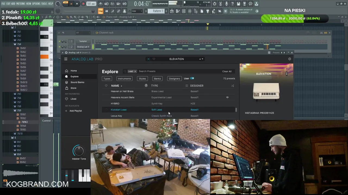Viewport: 348px width, 195px height.
Task: Click the Sampler channel button
Action: [83, 41]
